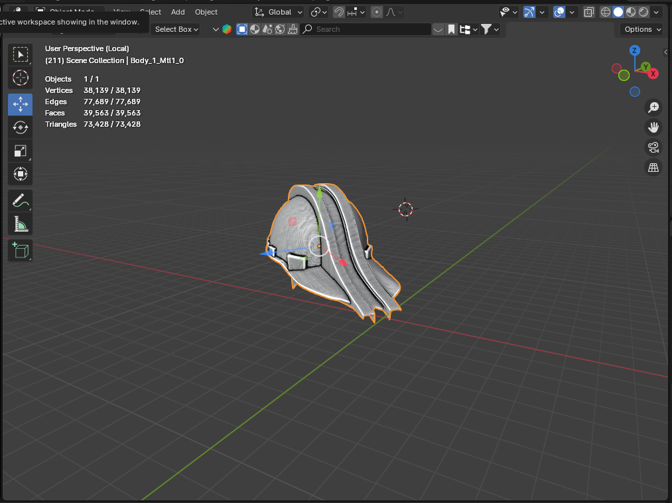672x503 pixels.
Task: Activate the Transform tool
Action: click(20, 174)
